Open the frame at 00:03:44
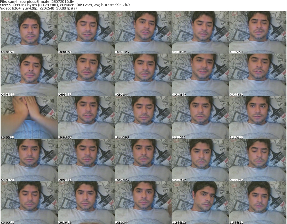Image resolution: width=287 pixels, height=224 pixels. (143, 75)
